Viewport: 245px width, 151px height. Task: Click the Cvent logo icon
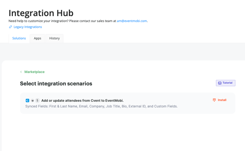click(x=27, y=101)
